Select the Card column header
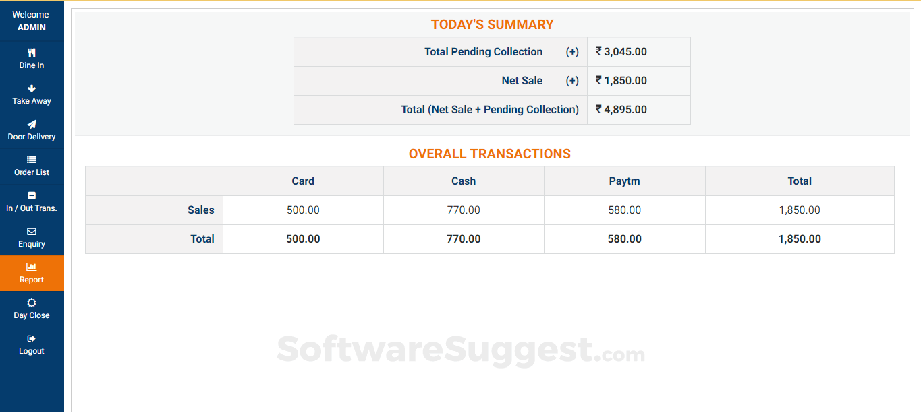The image size is (921, 415). point(303,181)
